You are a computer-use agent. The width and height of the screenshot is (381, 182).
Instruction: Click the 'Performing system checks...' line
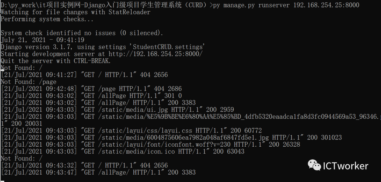point(47,19)
